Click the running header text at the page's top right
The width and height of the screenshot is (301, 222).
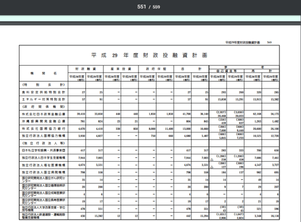243,42
